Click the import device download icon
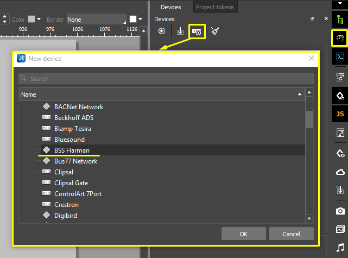348x258 pixels. tap(180, 32)
